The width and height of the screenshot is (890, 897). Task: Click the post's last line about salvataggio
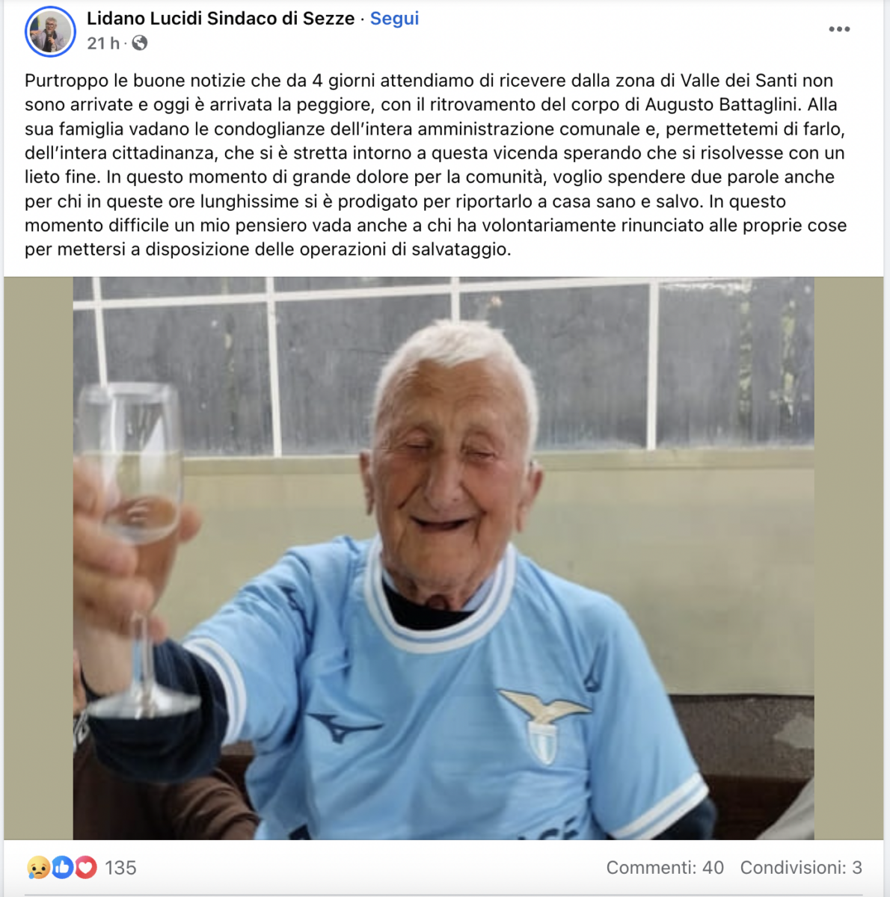click(x=268, y=250)
